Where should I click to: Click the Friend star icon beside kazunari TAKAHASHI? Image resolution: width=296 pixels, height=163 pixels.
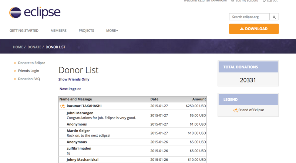[x=63, y=106]
